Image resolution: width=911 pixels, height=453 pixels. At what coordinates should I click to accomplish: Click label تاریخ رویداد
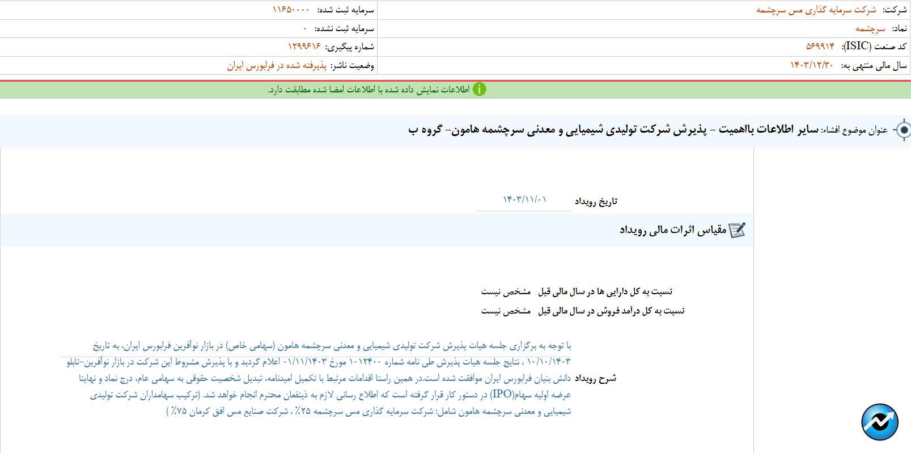coord(596,201)
